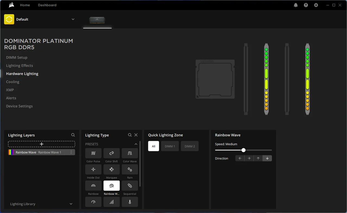This screenshot has width=347, height=213.
Task: Open the Cooling page
Action: (x=13, y=82)
